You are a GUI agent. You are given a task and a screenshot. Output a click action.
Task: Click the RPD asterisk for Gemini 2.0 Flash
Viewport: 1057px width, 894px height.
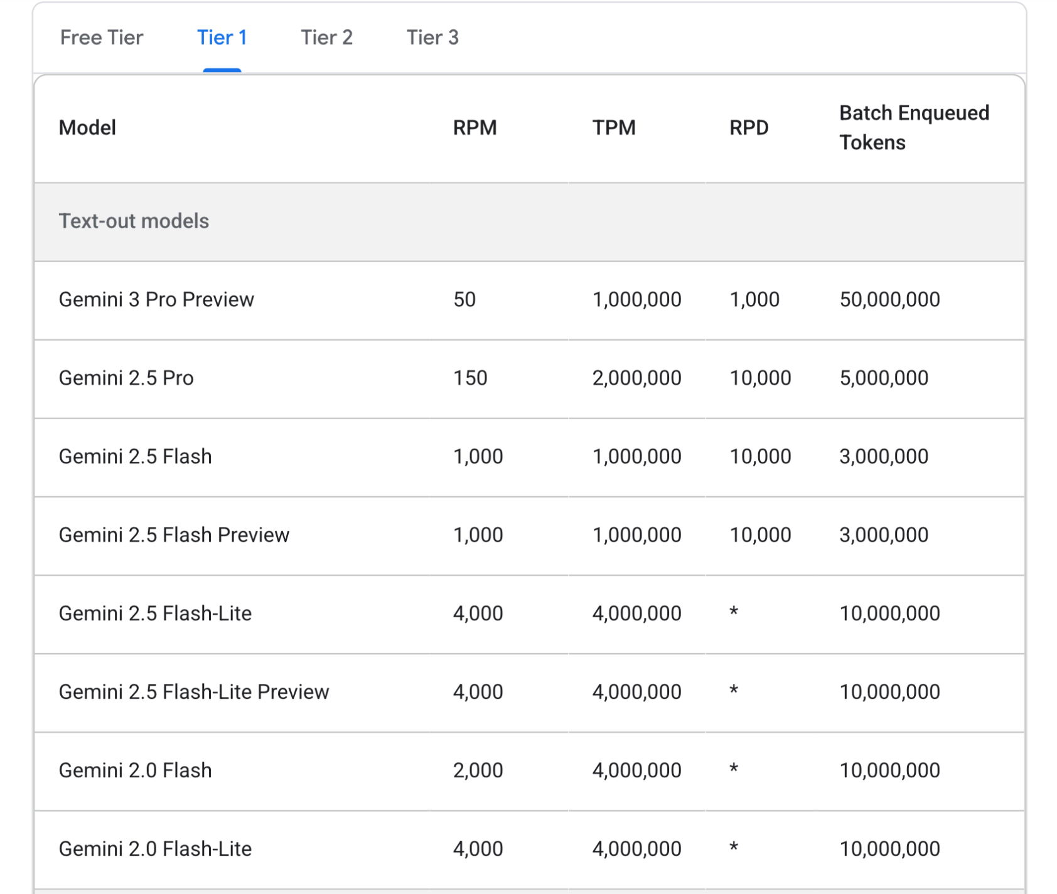(733, 770)
